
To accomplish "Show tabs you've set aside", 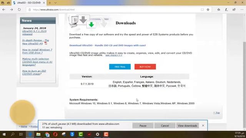I will point(3,3).
